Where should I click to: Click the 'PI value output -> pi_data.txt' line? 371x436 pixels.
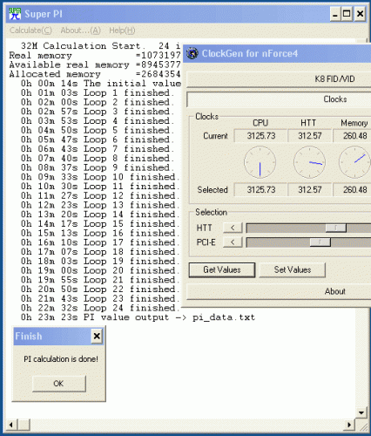(138, 317)
